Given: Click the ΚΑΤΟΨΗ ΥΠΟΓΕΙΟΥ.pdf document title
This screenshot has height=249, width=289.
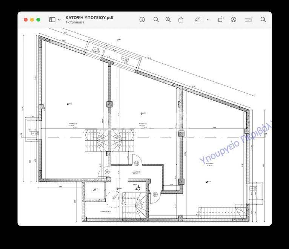Looking at the screenshot, I should click(89, 17).
